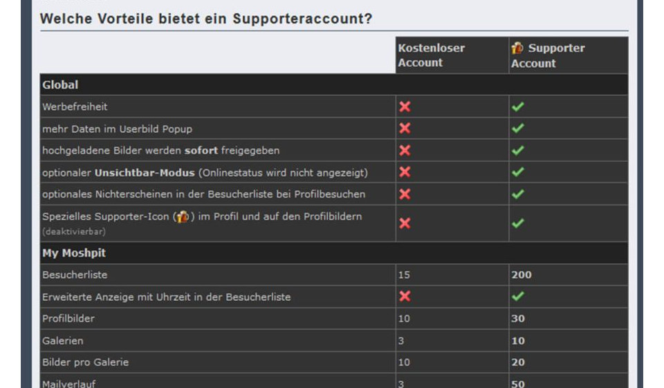Click the inline Supporter-Icon beer mug
664x388 pixels.
tap(182, 216)
